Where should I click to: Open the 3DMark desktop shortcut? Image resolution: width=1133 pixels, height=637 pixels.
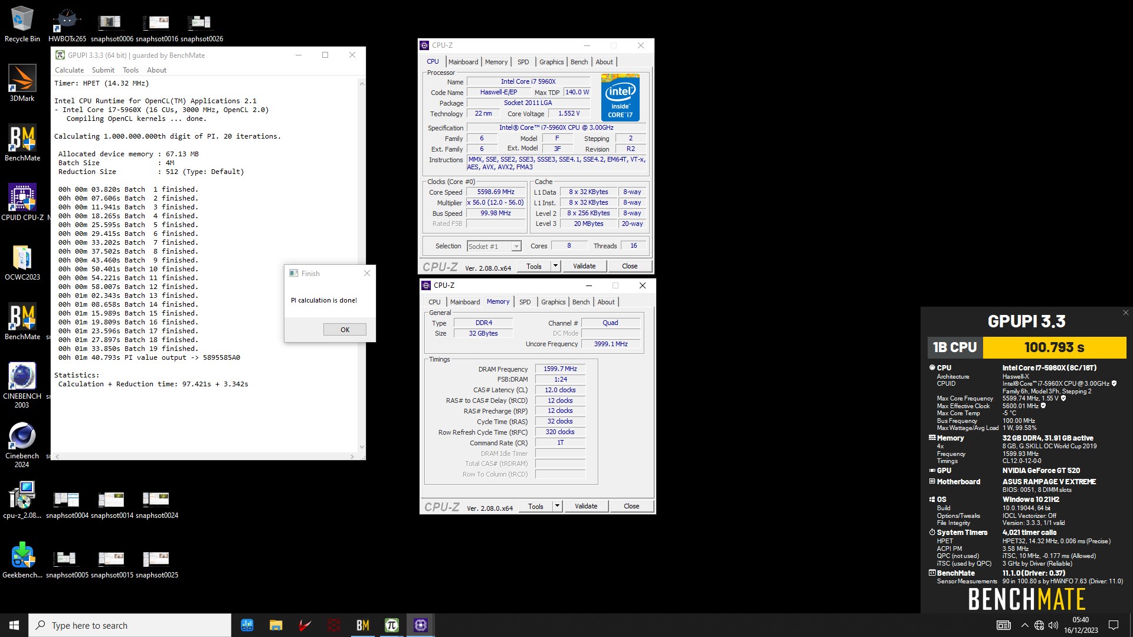coord(22,83)
